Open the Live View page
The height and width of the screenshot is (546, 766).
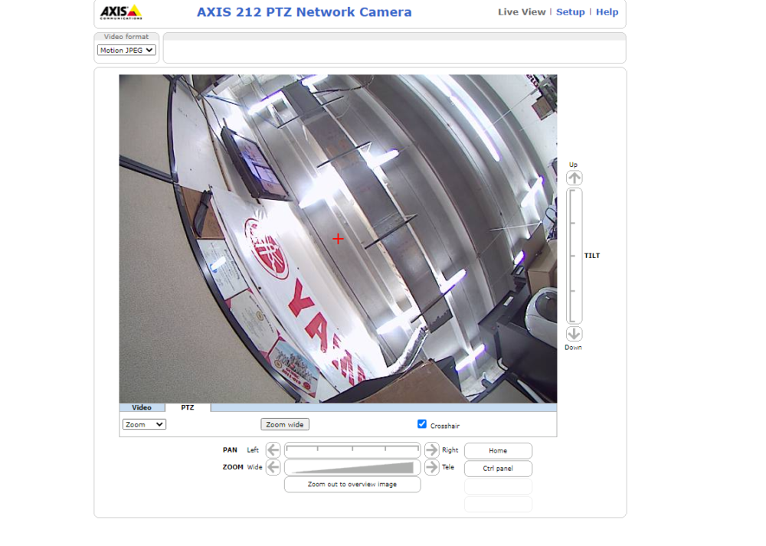tap(522, 12)
